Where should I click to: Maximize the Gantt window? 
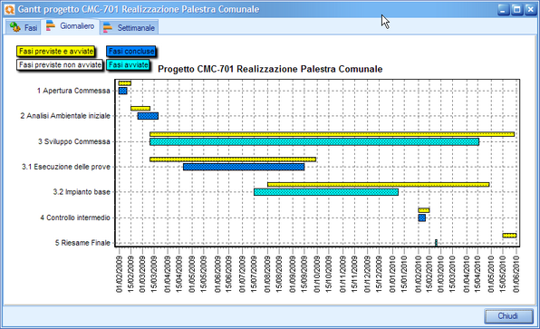[517, 10]
